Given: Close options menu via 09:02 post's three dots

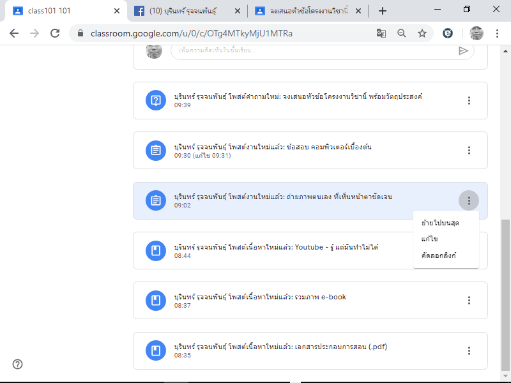Looking at the screenshot, I should 469,200.
